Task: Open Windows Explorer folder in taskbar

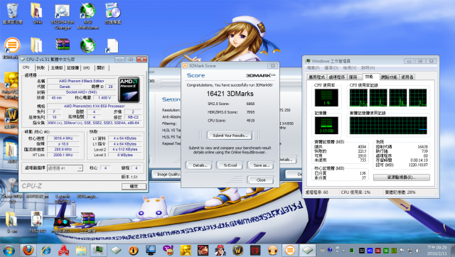Action: (x=81, y=250)
